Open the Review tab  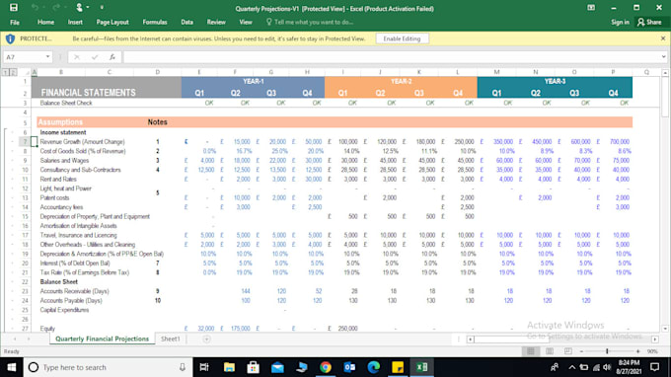coord(216,23)
